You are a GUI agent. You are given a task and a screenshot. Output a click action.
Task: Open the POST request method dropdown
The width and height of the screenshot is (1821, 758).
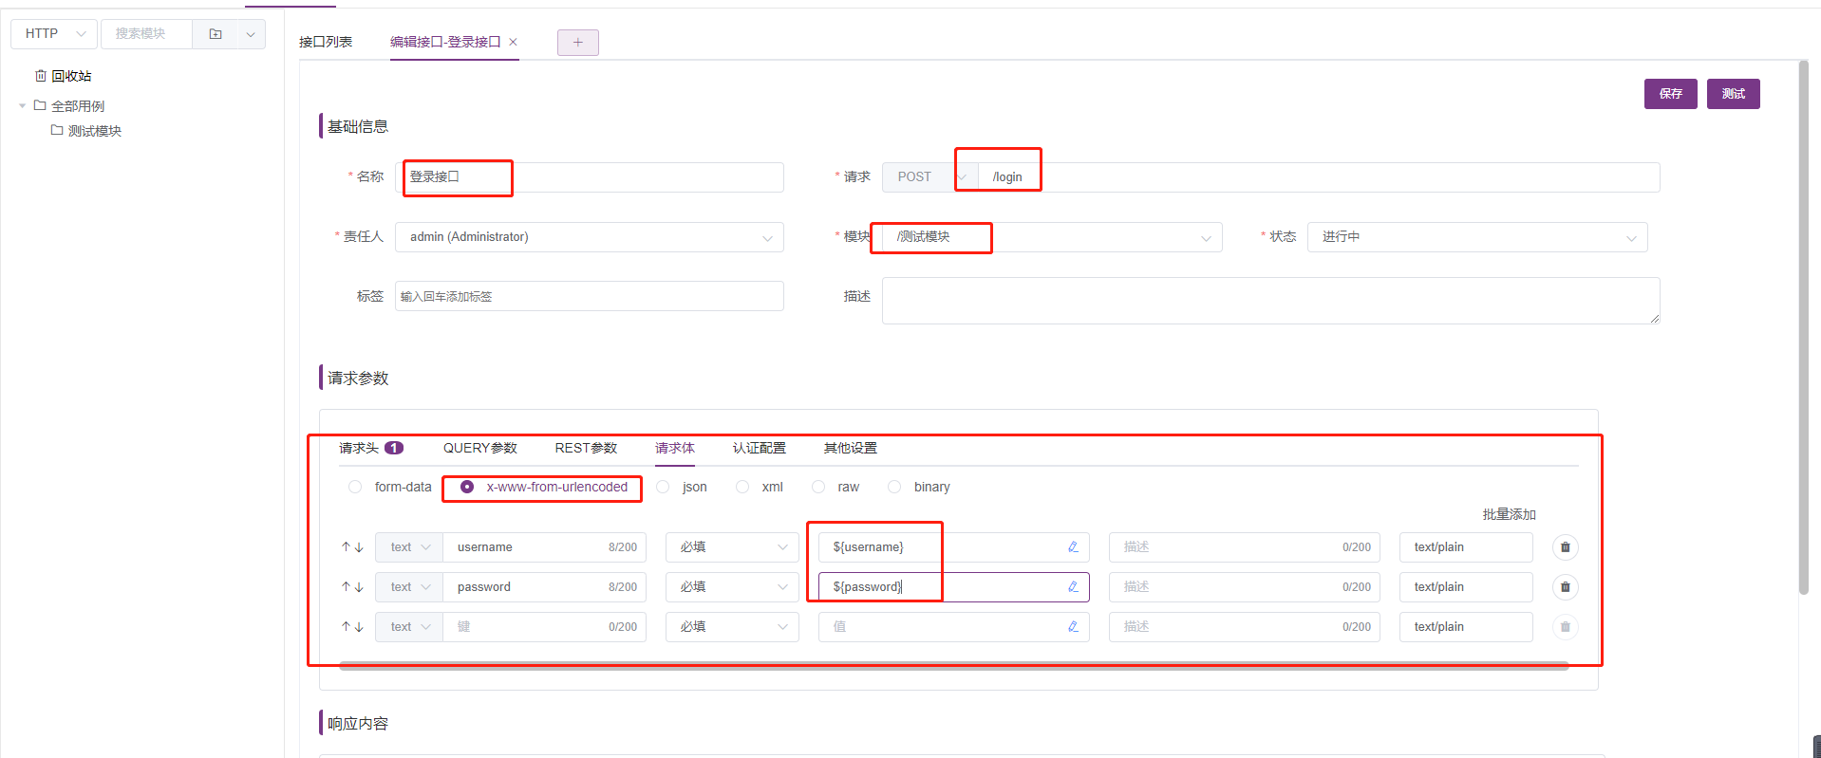[929, 177]
